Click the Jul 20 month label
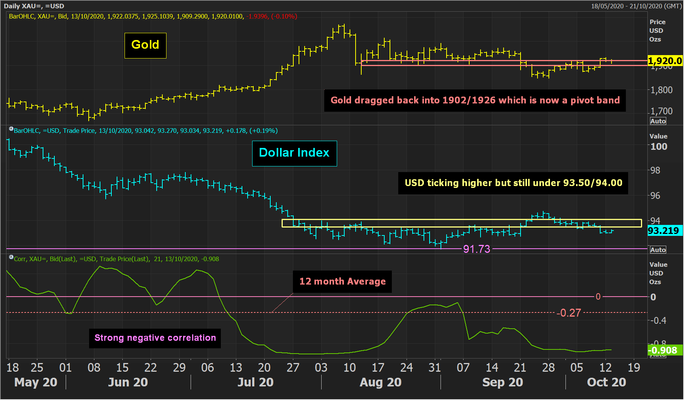 click(256, 382)
